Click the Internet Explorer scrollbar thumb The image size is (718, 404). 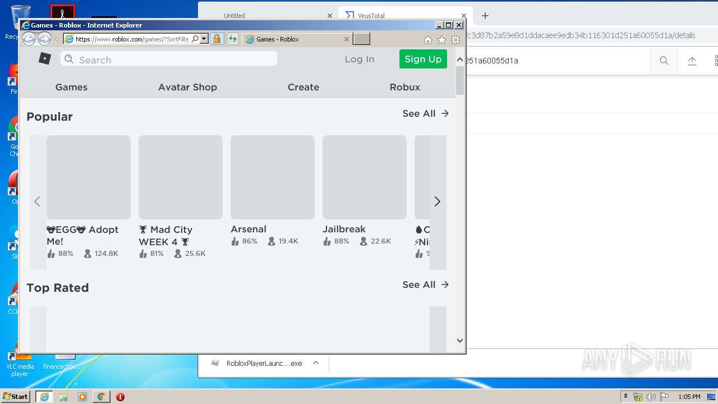tap(460, 80)
